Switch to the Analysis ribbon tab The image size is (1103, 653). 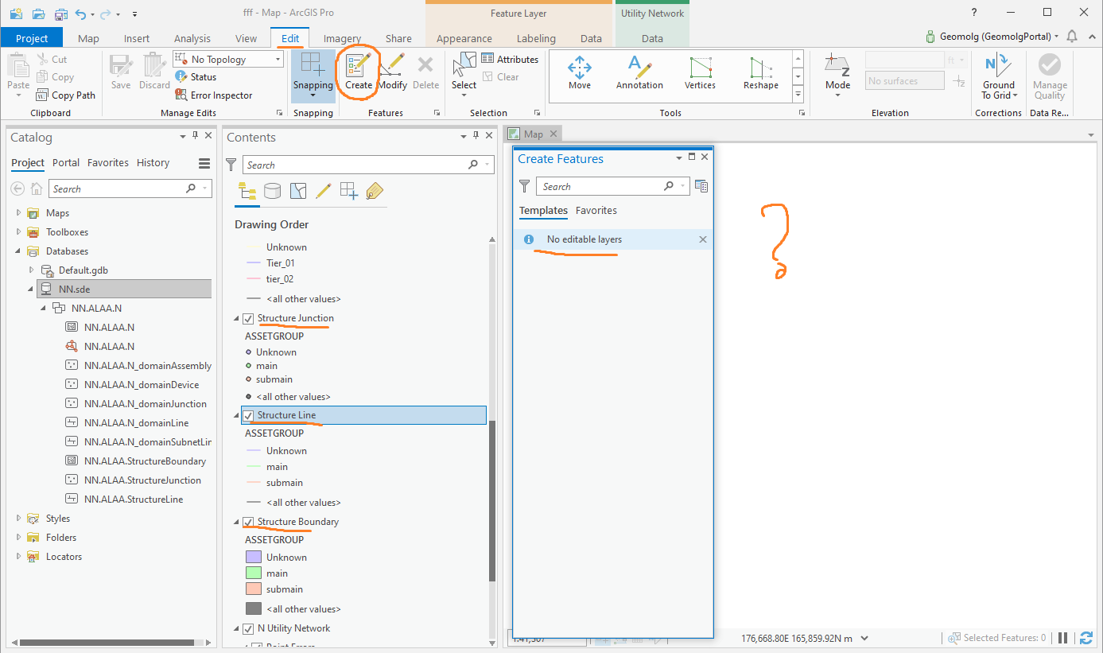click(192, 38)
